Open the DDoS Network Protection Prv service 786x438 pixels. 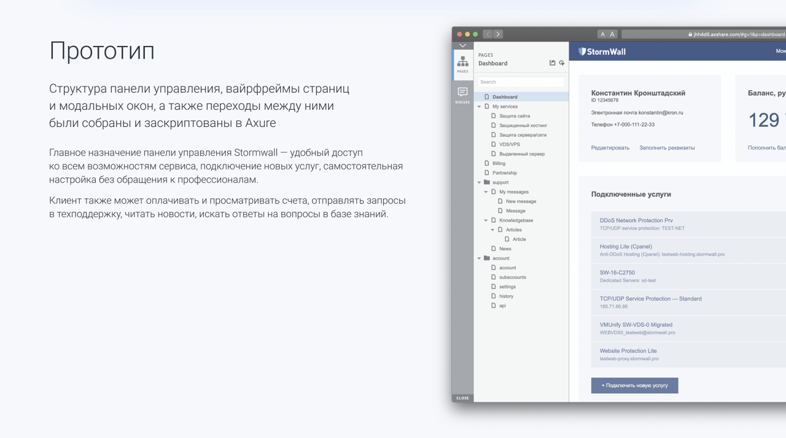coord(636,220)
